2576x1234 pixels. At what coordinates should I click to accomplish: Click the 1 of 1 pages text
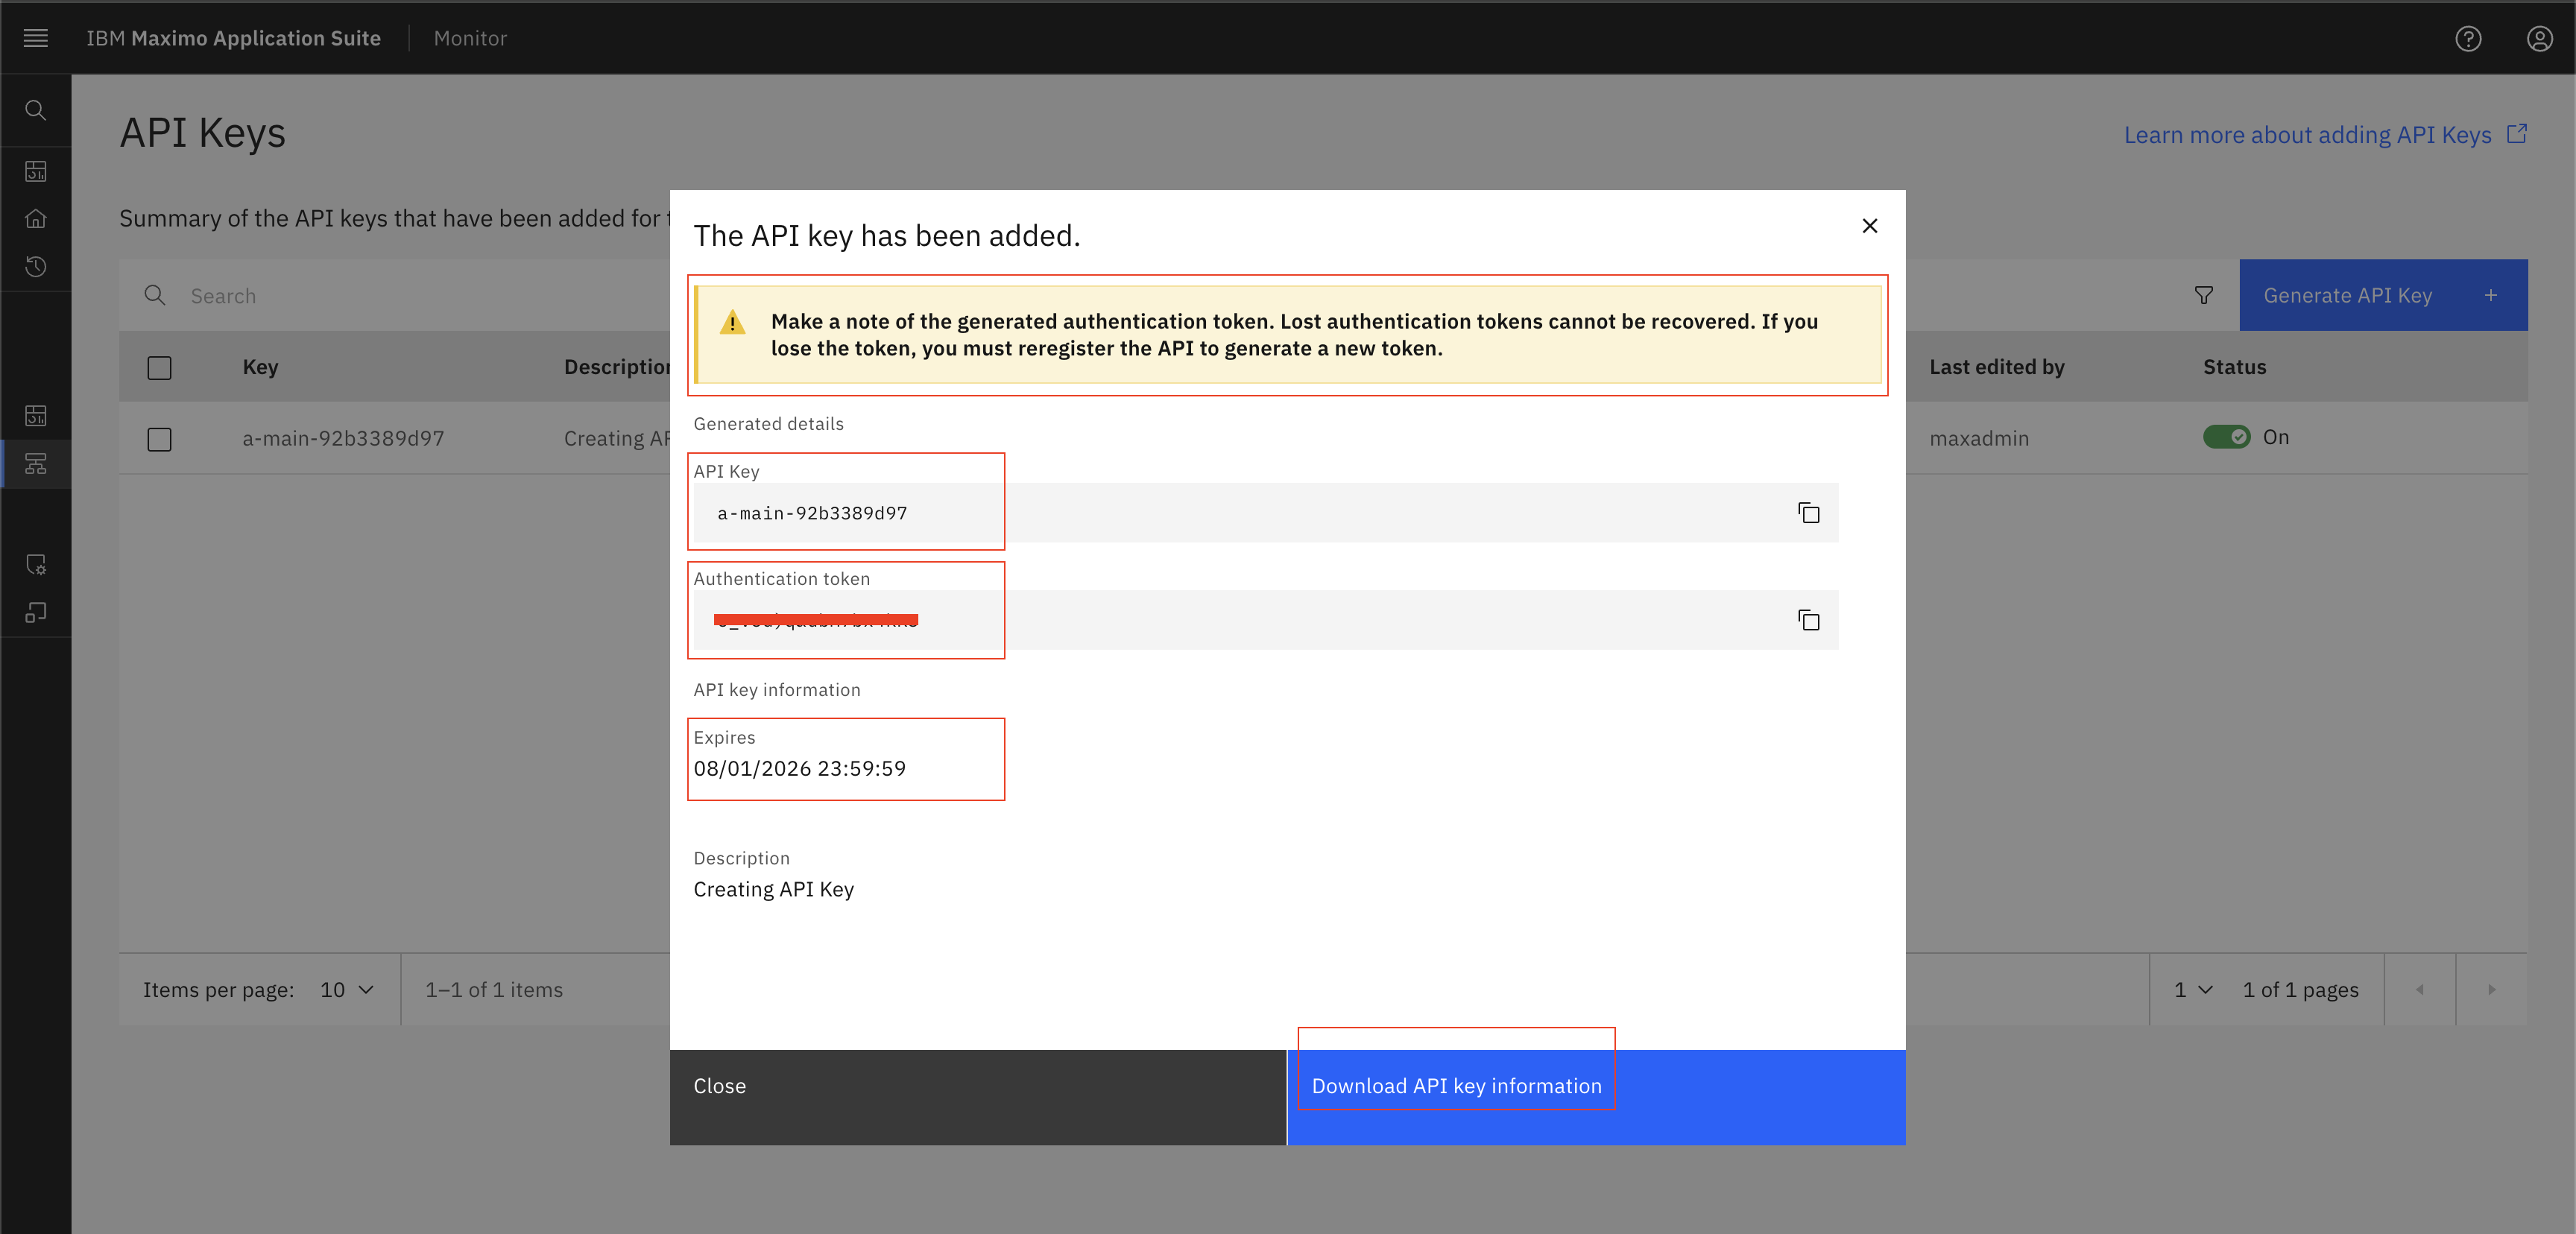(2300, 990)
